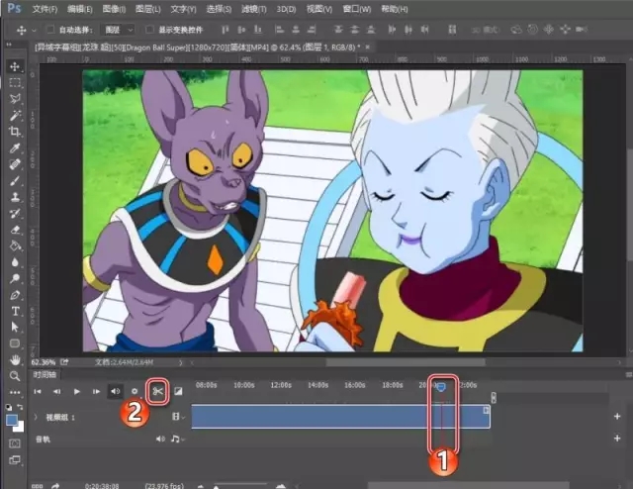Select the Rectangle shape tool
633x489 pixels.
coord(15,343)
